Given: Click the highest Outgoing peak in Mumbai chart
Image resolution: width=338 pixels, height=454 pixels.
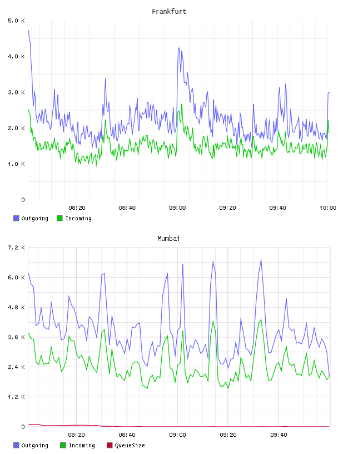Looking at the screenshot, I should pos(261,260).
